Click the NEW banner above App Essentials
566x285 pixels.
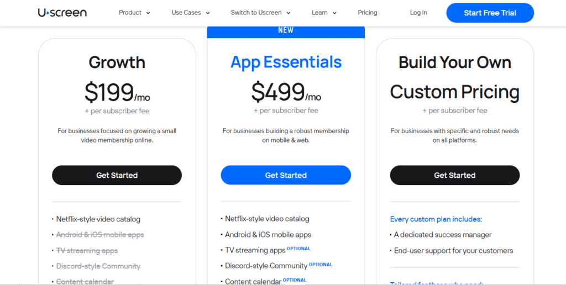(x=286, y=31)
